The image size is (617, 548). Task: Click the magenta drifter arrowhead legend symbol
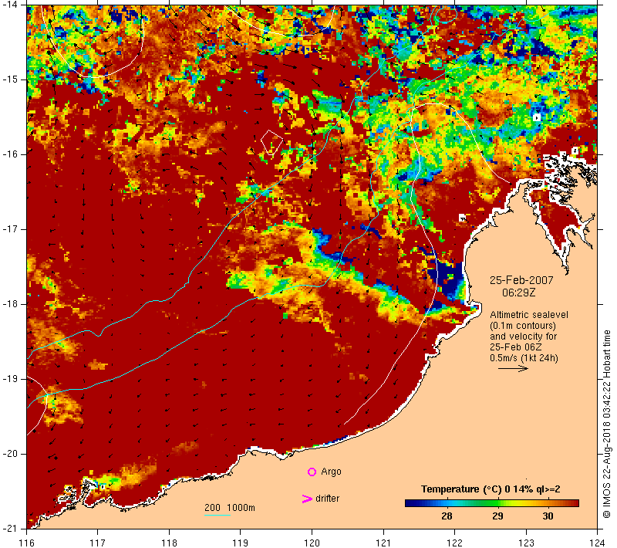306,499
